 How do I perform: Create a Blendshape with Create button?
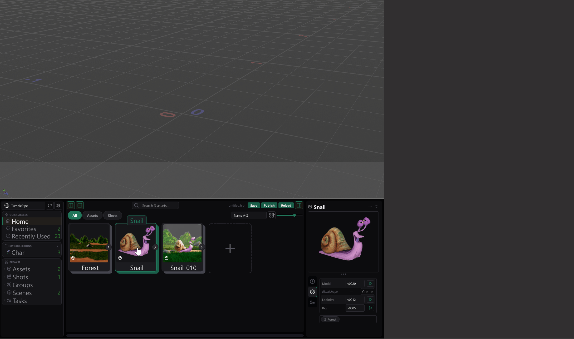click(x=367, y=292)
